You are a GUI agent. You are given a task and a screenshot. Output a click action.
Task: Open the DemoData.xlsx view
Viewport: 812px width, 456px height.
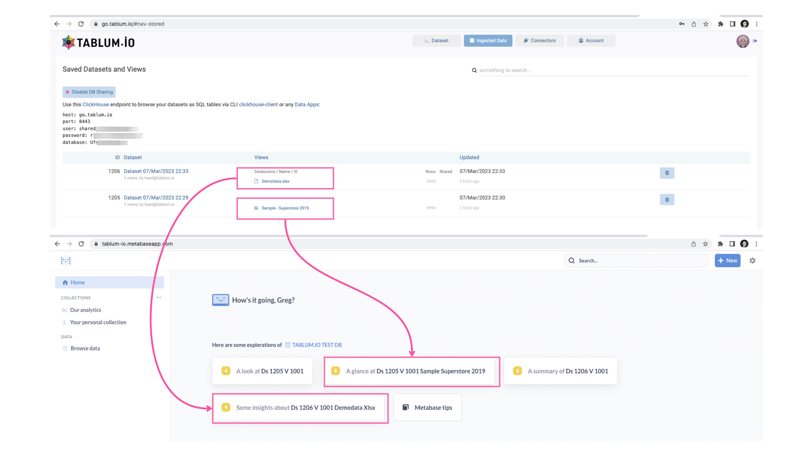pyautogui.click(x=275, y=181)
